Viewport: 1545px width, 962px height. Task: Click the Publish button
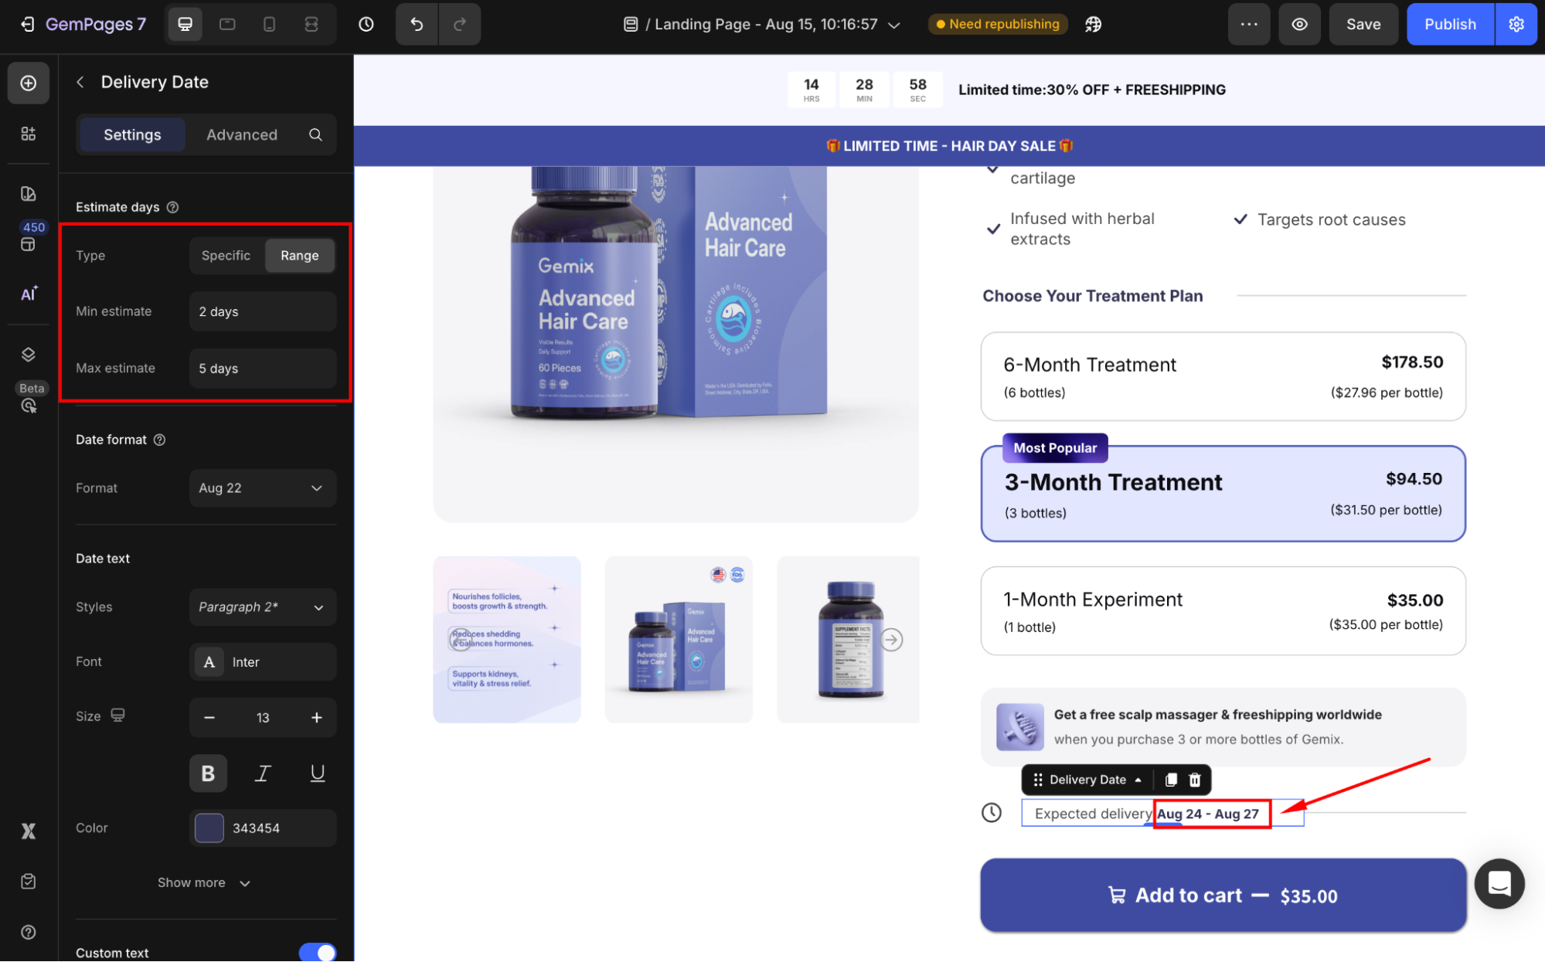pyautogui.click(x=1449, y=24)
